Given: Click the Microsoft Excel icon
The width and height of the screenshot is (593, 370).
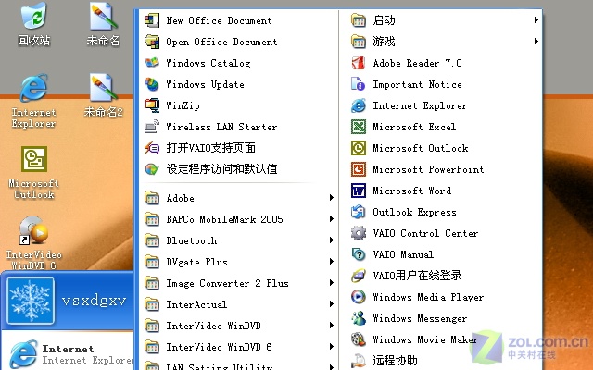Looking at the screenshot, I should 359,127.
